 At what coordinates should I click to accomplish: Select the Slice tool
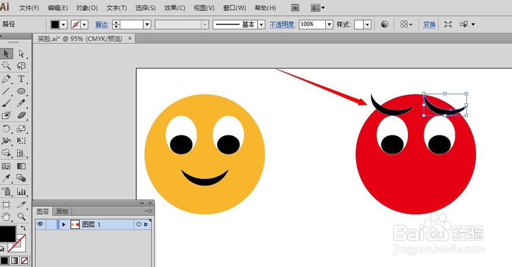[22, 205]
